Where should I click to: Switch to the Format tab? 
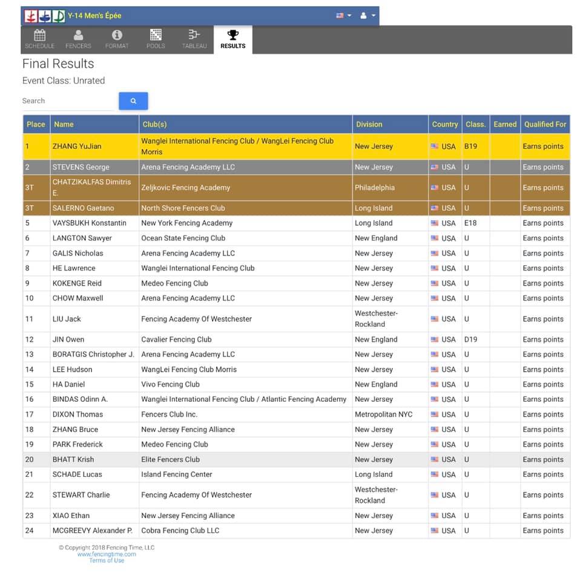tap(117, 39)
